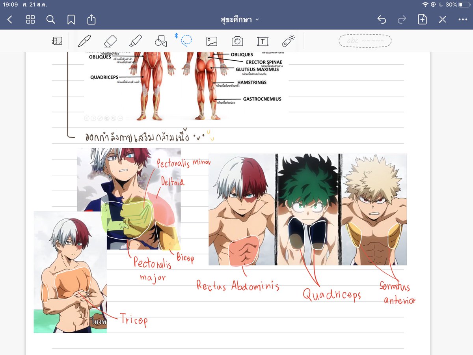Screen dimensions: 473x355
Task: Open the thumbnail grid view
Action: 30,20
